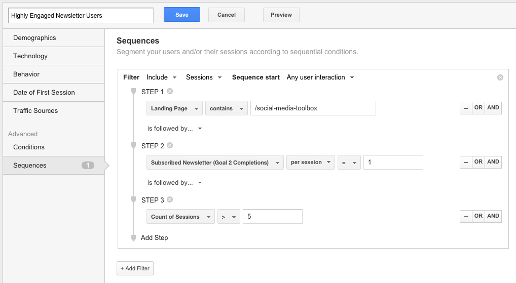
Task: Click the + Add Filter button
Action: (135, 268)
